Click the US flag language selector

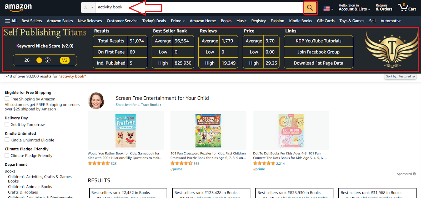pyautogui.click(x=328, y=8)
